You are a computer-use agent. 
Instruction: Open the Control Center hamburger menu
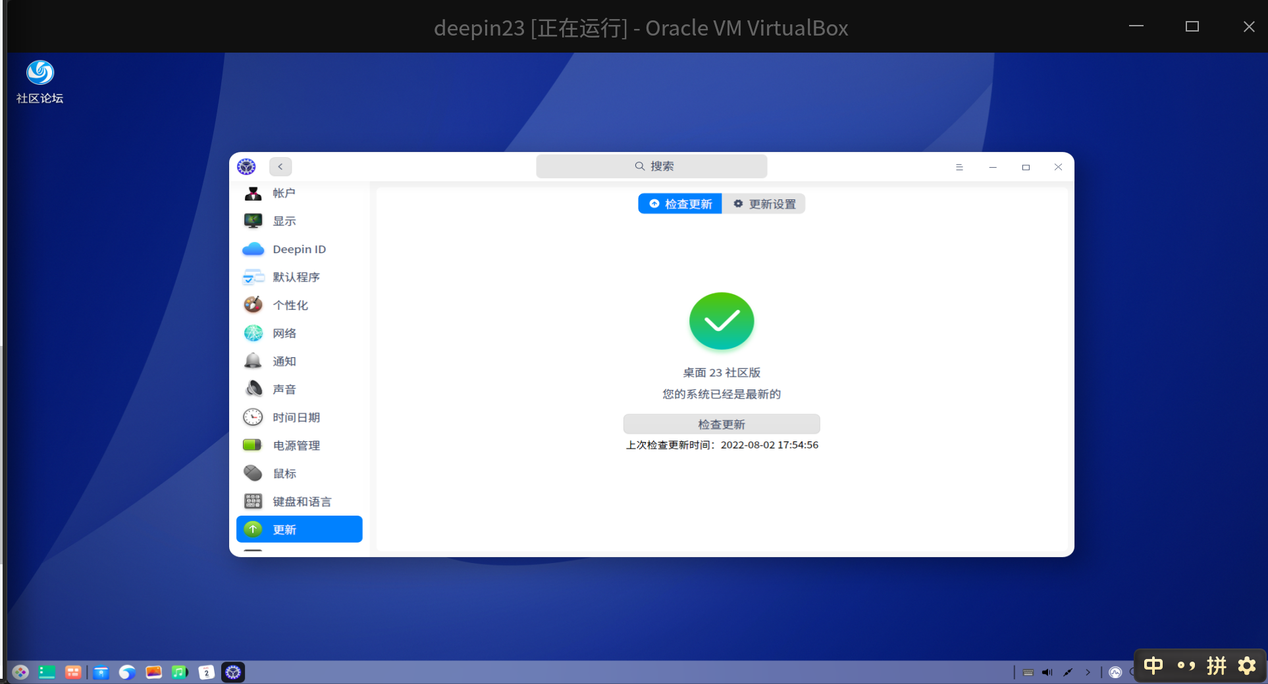click(959, 167)
